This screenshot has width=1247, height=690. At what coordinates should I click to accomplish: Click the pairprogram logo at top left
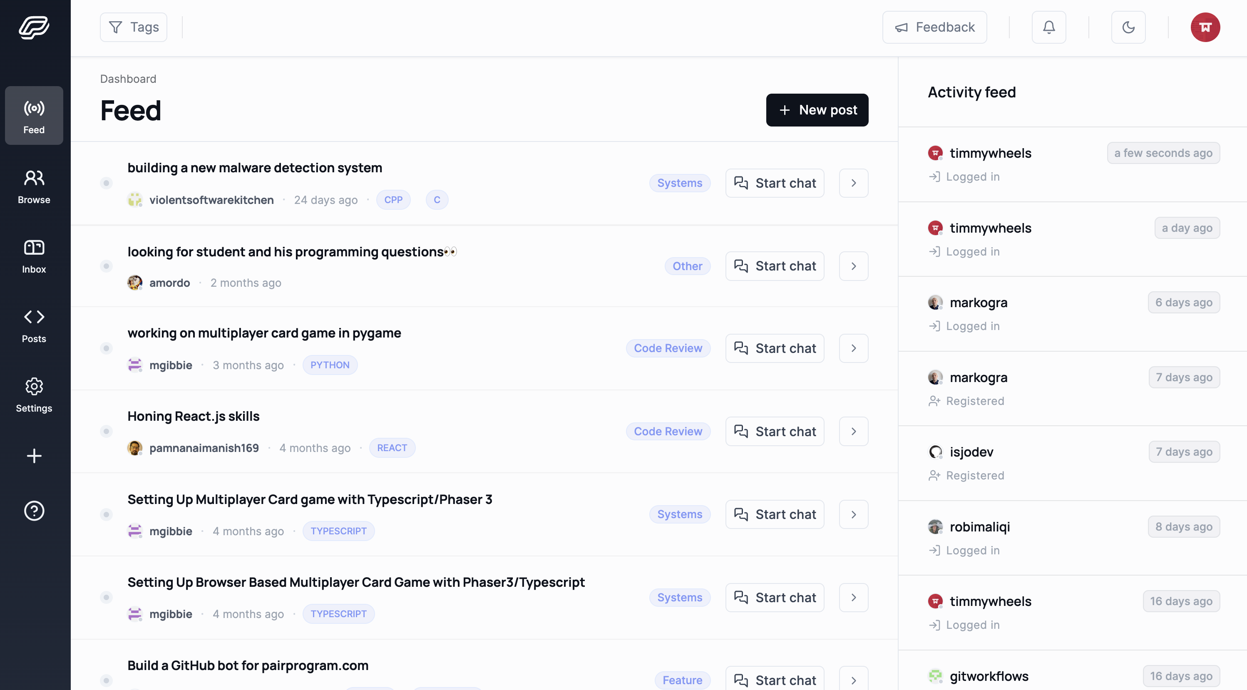click(x=34, y=27)
